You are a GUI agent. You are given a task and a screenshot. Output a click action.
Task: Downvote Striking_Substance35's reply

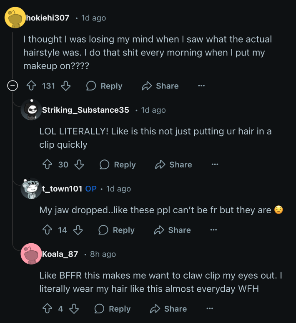click(79, 165)
